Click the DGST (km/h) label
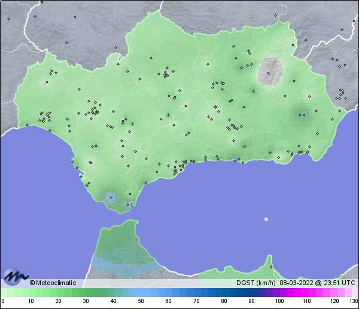This screenshot has width=359, height=309. (x=255, y=283)
